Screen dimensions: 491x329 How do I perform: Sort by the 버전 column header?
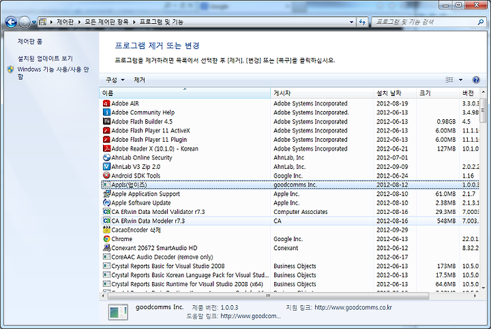click(469, 93)
